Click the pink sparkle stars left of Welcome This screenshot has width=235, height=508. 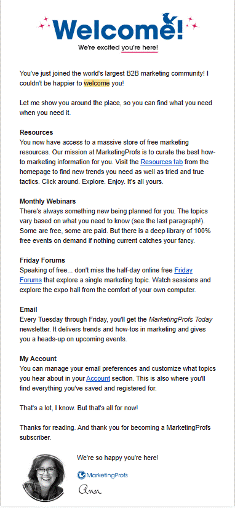[44, 22]
